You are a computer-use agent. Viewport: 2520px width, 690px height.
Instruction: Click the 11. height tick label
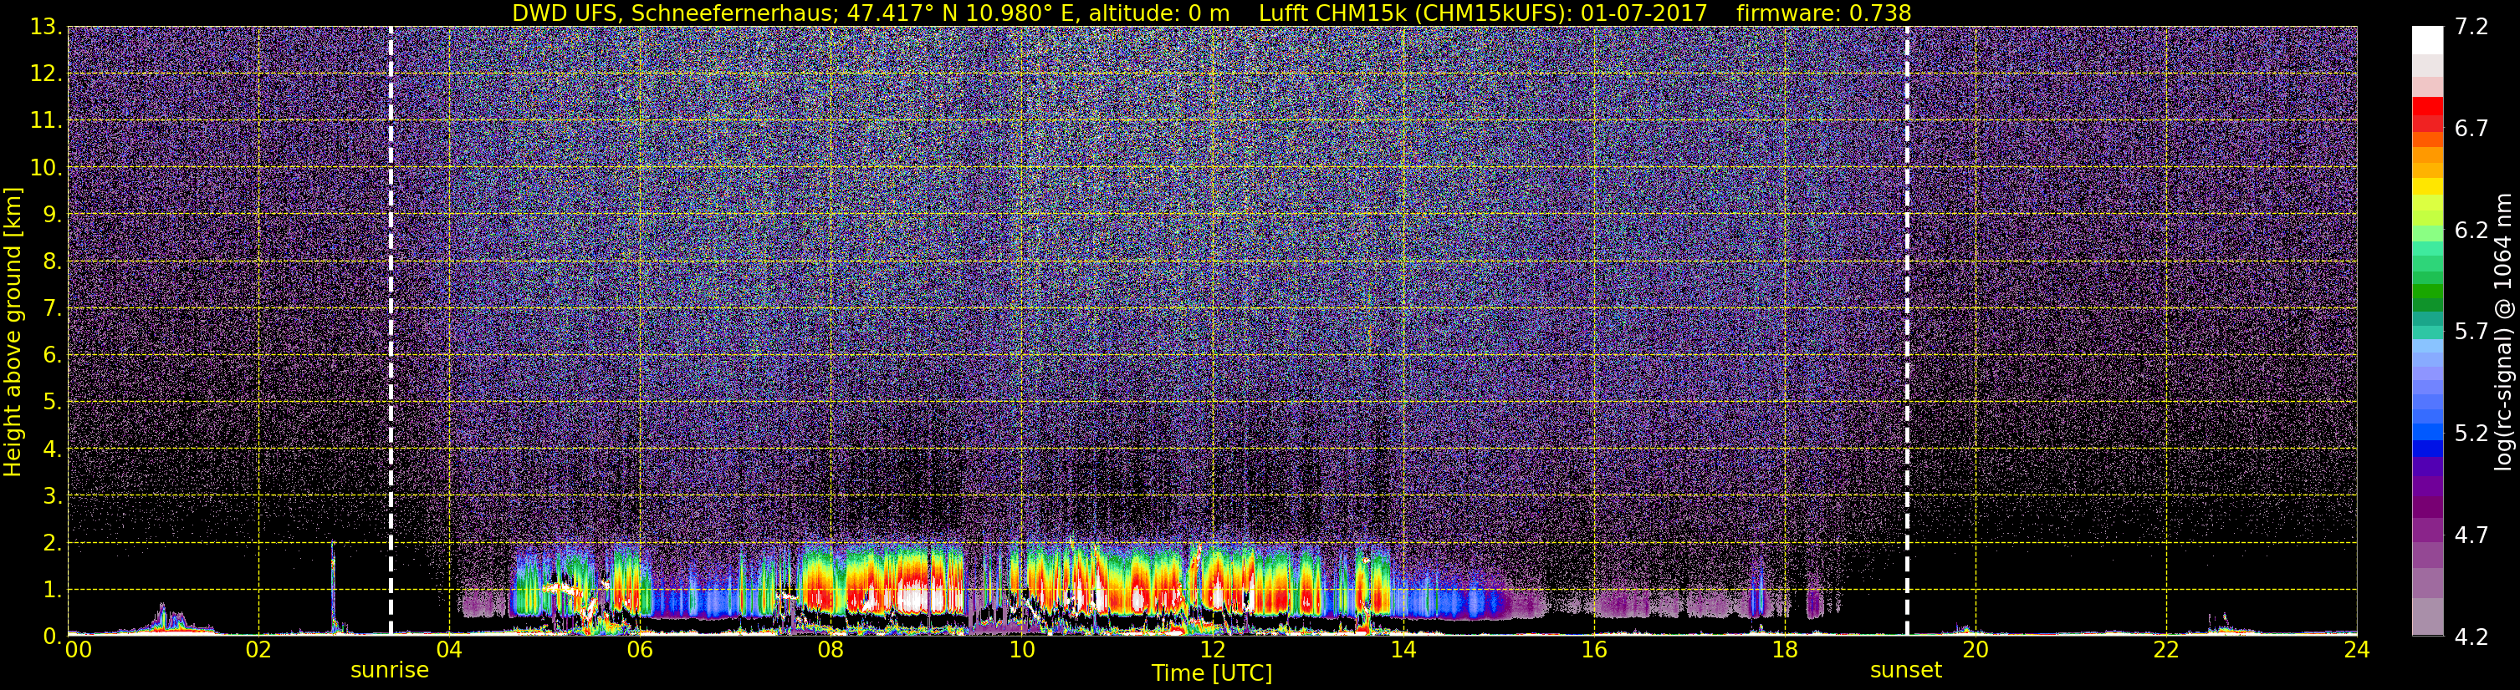(47, 120)
